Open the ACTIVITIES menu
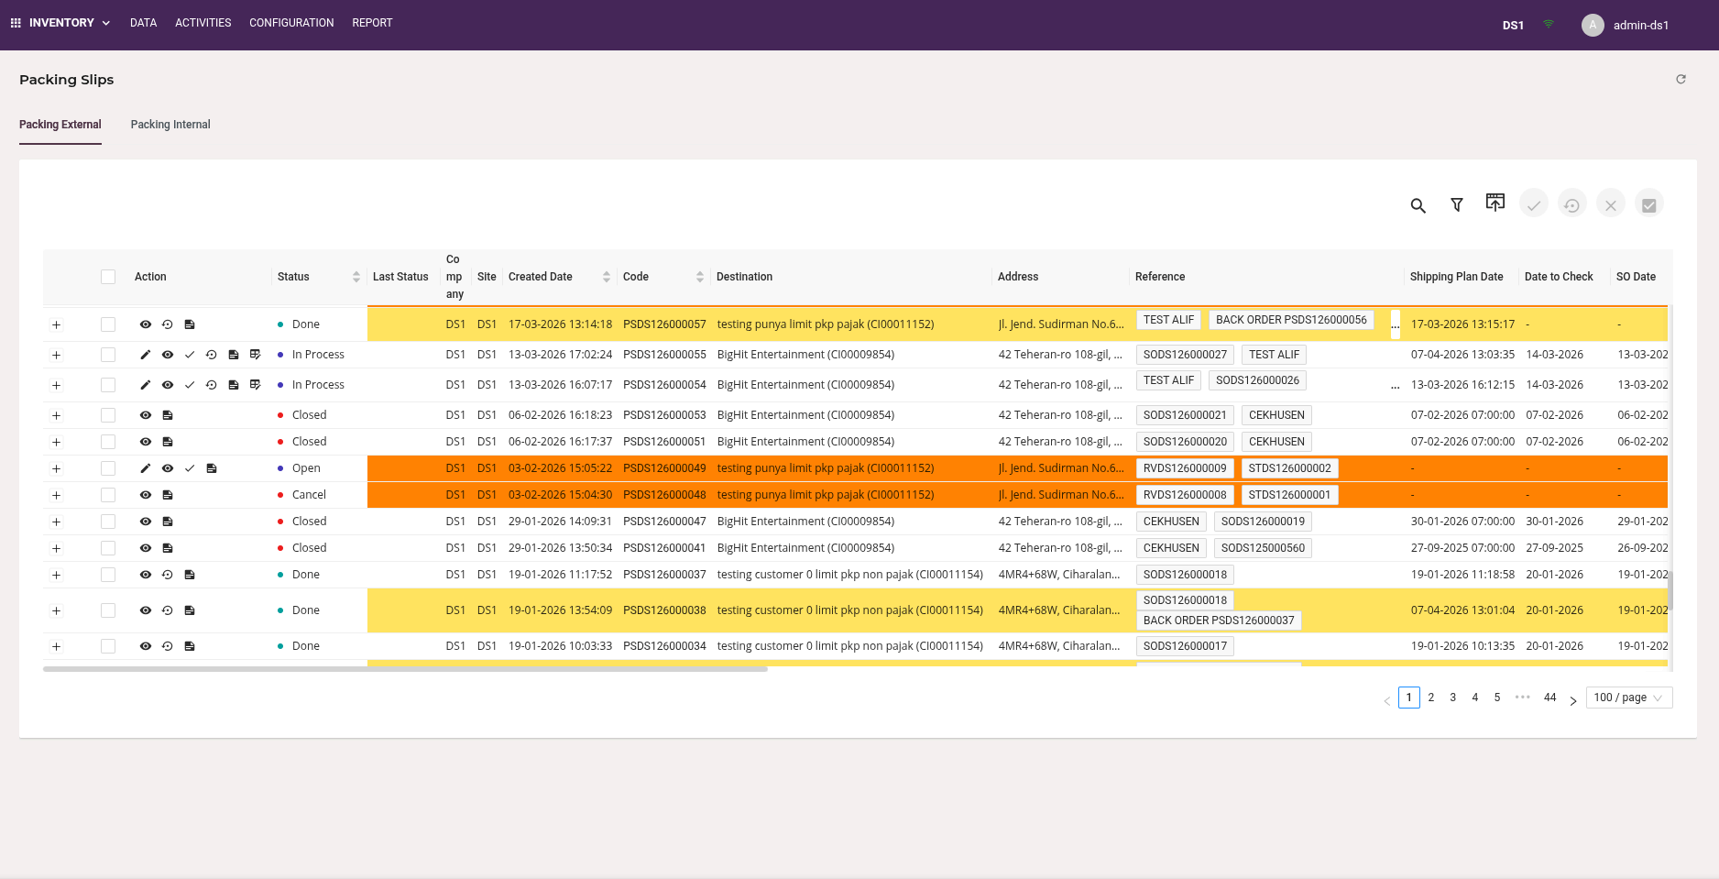Image resolution: width=1719 pixels, height=879 pixels. pyautogui.click(x=203, y=23)
